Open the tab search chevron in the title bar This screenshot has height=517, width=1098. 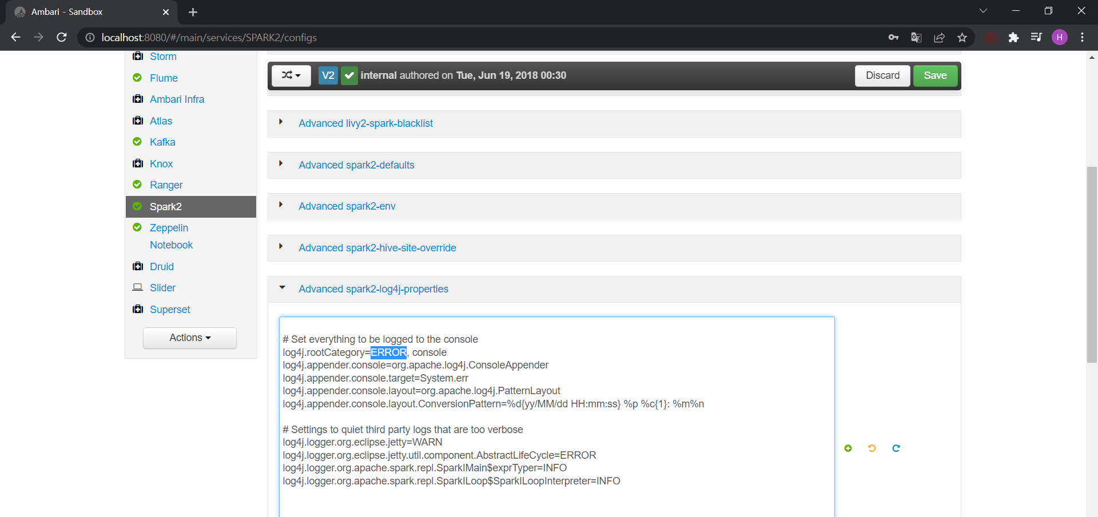[983, 11]
